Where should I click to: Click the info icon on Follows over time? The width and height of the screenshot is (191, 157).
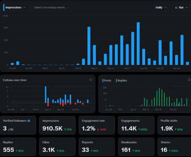click(91, 80)
